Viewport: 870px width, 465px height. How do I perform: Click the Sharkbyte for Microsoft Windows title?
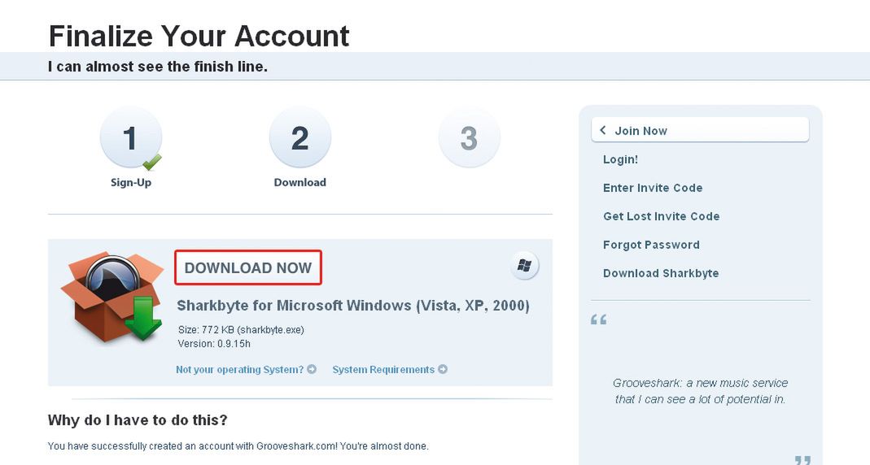[x=353, y=306]
